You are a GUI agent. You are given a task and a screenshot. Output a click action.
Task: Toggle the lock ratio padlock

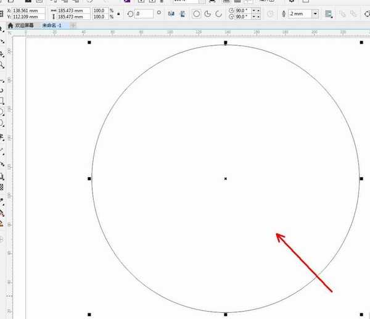click(x=118, y=14)
